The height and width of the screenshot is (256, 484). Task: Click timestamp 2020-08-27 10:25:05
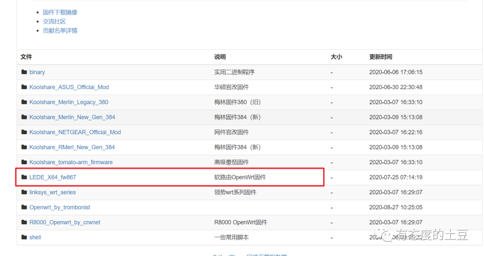click(x=396, y=207)
